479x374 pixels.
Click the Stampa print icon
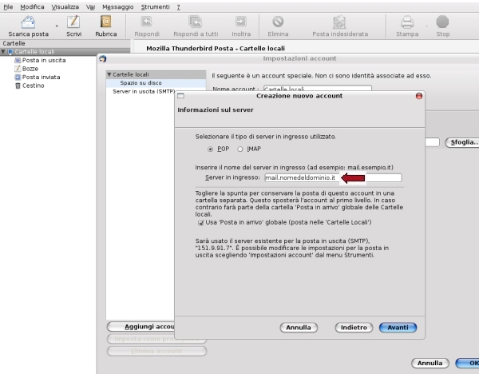click(x=407, y=22)
